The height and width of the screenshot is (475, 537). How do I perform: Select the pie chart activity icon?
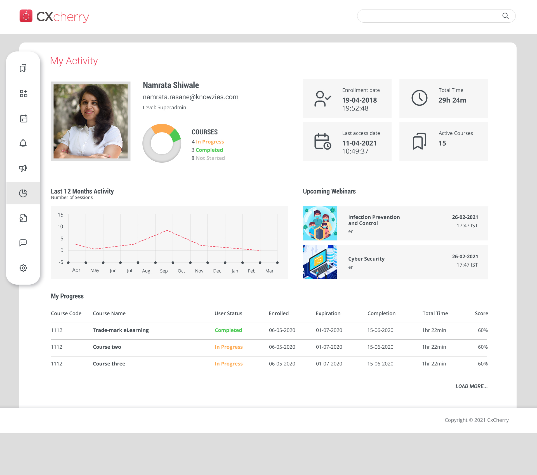[x=23, y=193]
